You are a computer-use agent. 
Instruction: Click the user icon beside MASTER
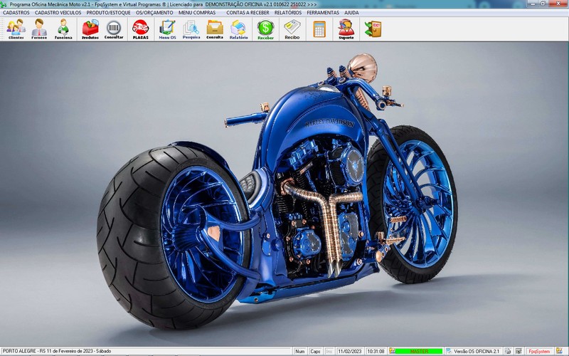(x=392, y=351)
